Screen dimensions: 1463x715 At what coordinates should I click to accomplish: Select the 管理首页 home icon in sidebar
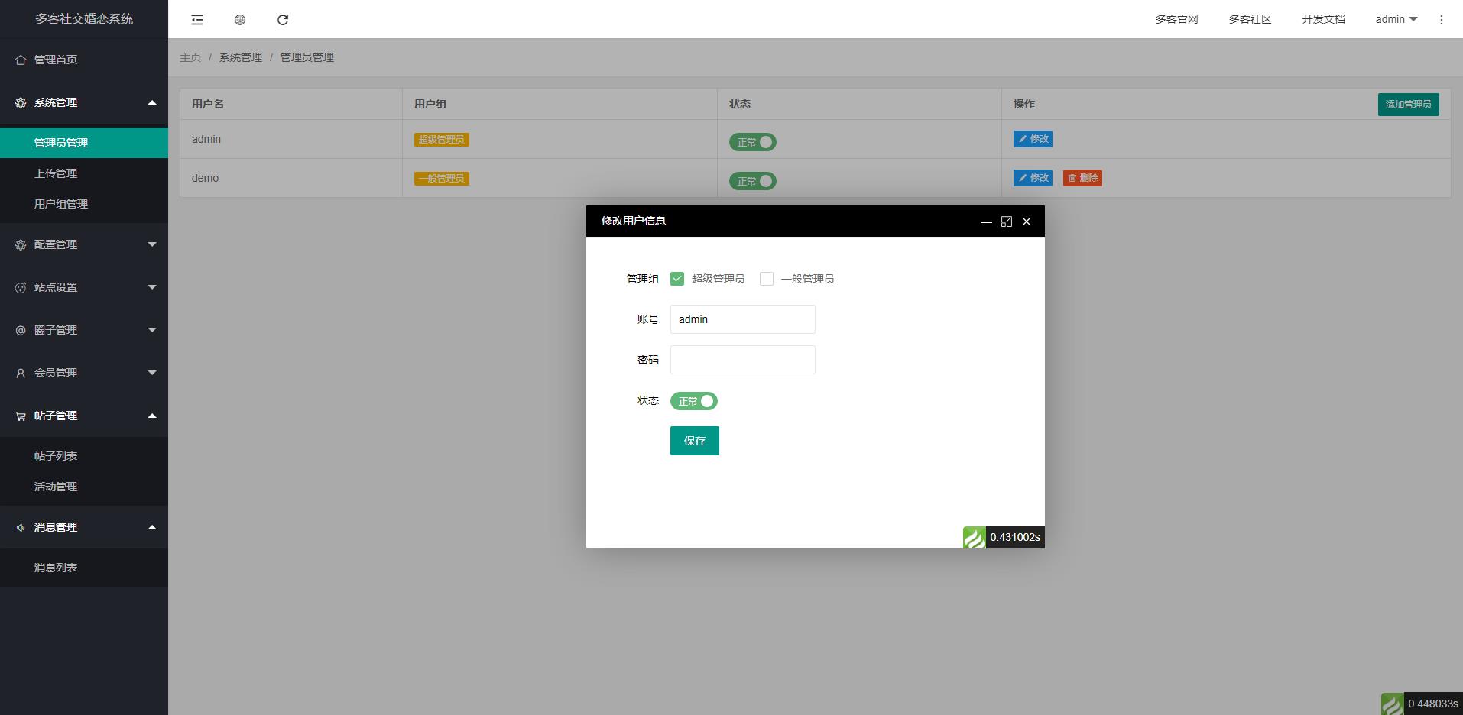pyautogui.click(x=19, y=59)
